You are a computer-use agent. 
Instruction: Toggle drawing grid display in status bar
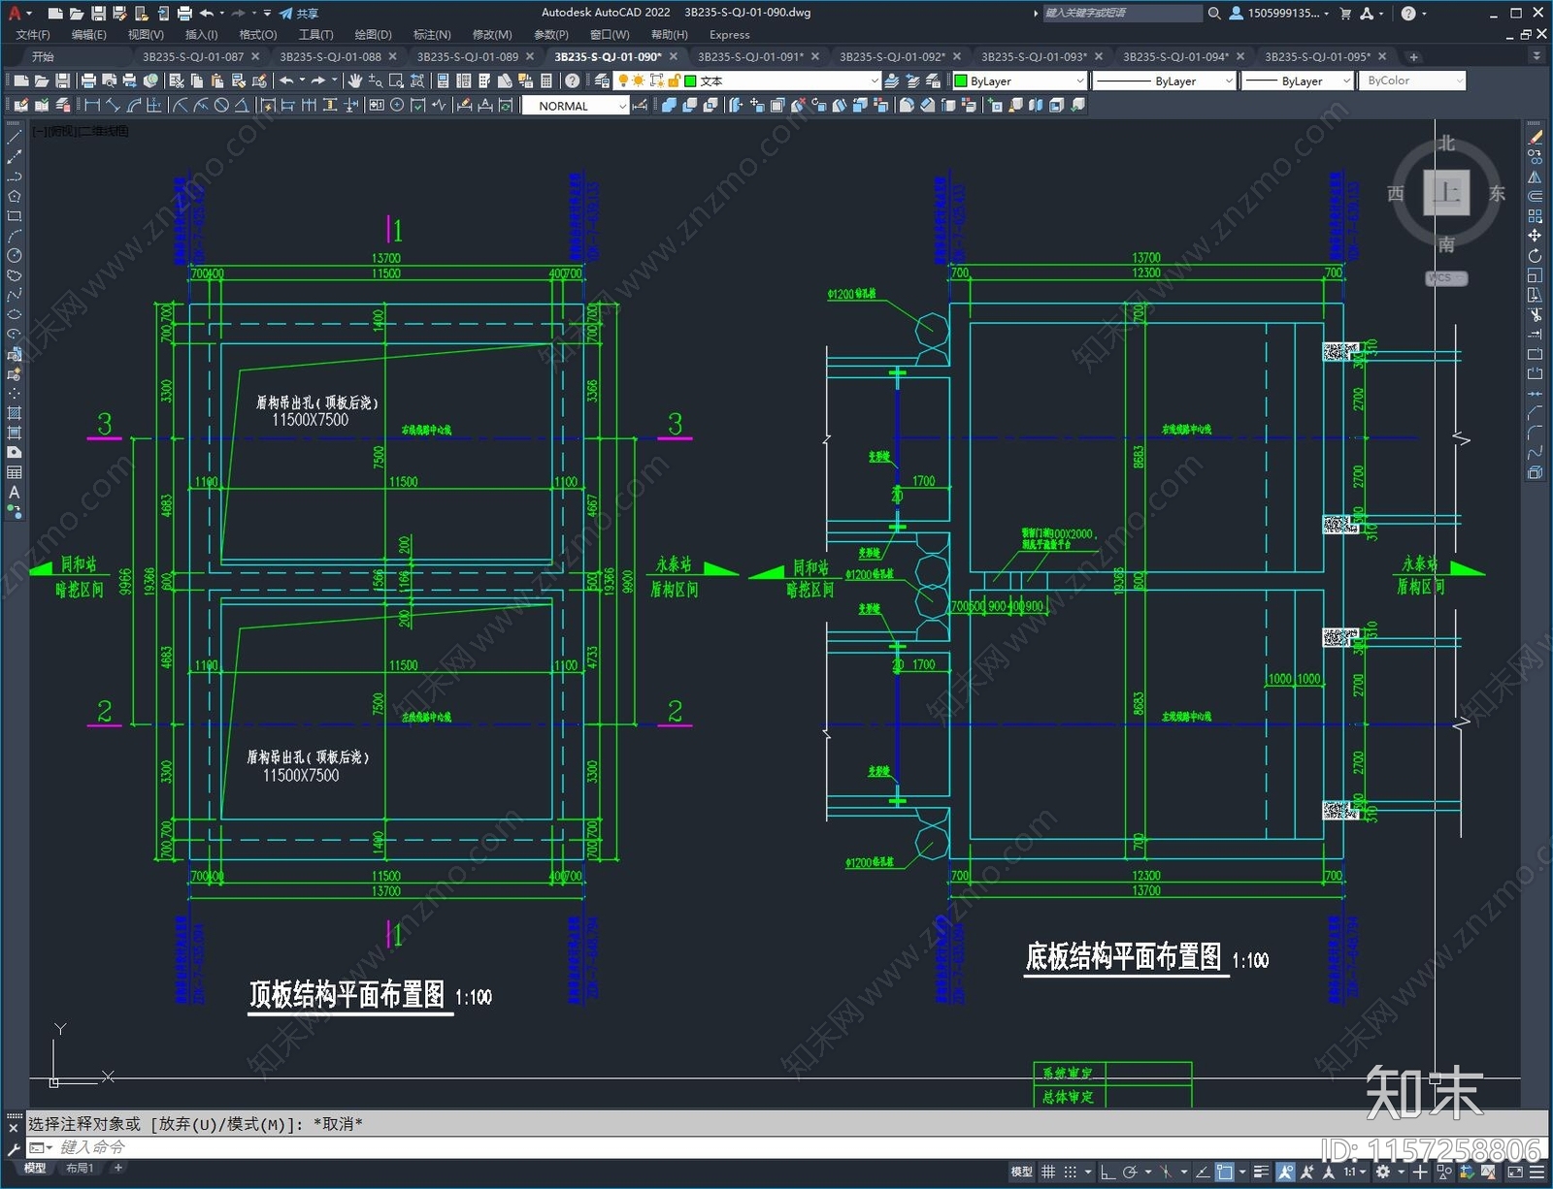1048,1172
